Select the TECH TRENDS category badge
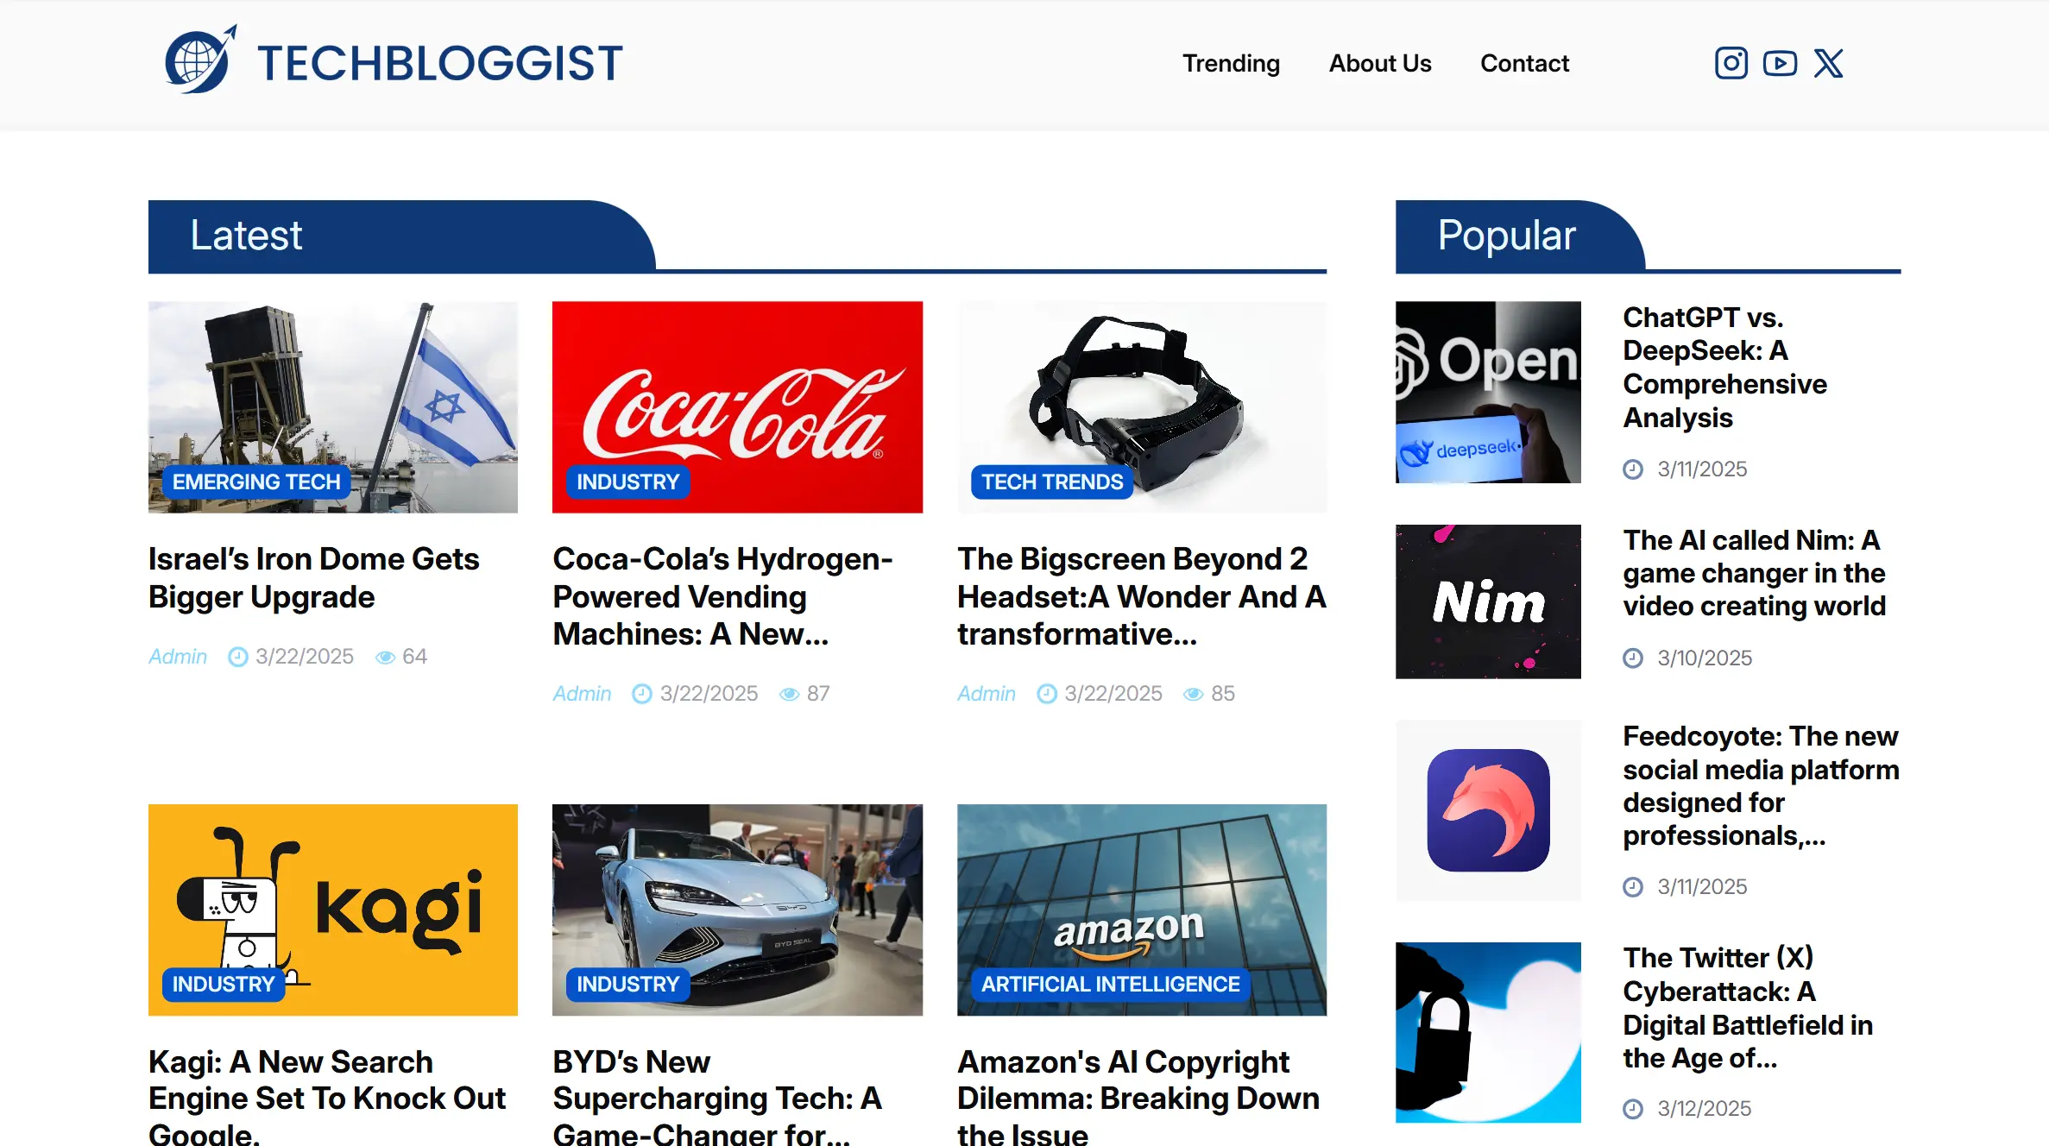This screenshot has width=2049, height=1146. point(1050,482)
